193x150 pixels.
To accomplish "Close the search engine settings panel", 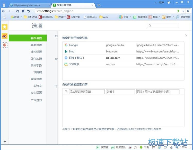I will [186, 36].
